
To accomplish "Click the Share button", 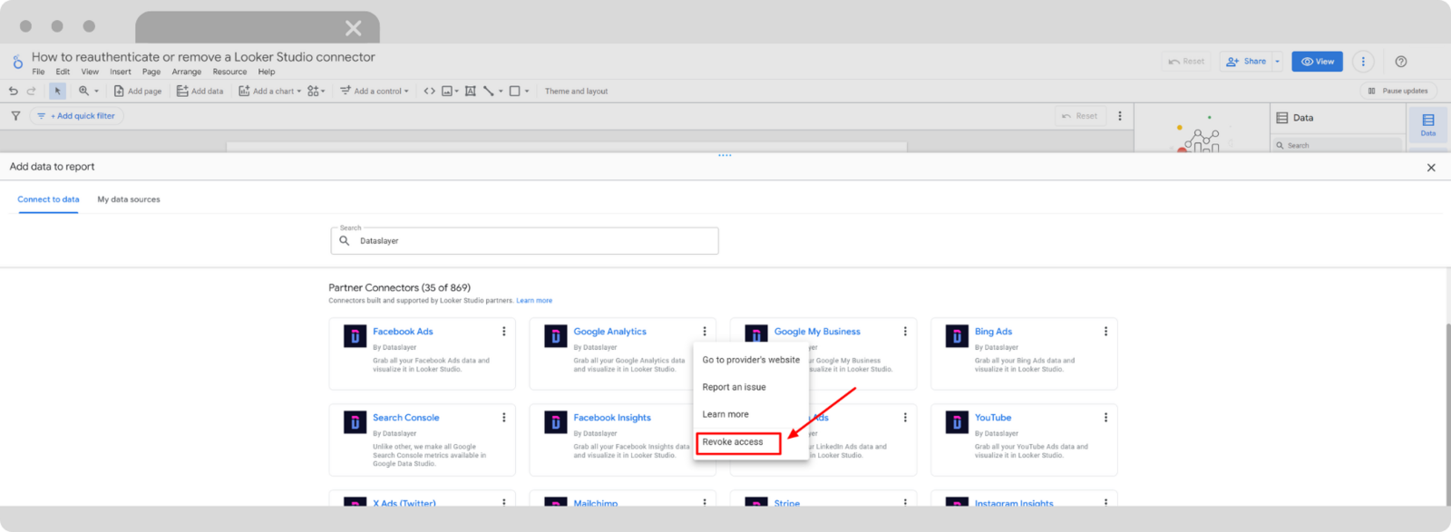I will (1246, 62).
